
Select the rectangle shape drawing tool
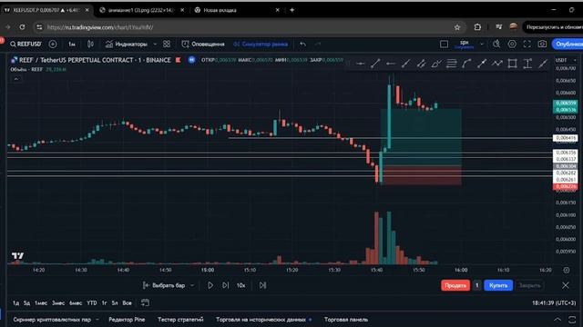coord(512,64)
